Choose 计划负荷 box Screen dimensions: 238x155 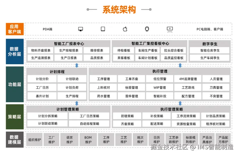pos(72,87)
